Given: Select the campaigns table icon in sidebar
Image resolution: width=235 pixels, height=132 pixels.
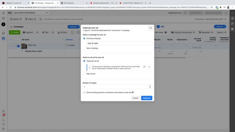Looking at the screenshot, I should (3, 39).
